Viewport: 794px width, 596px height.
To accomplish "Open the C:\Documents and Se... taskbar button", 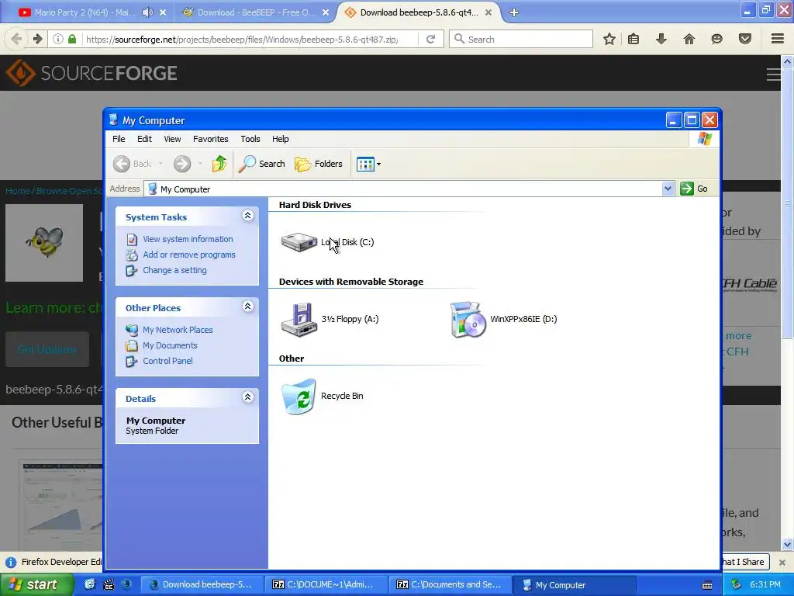I will tap(451, 585).
